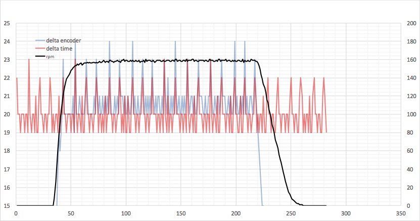420x221 pixels.
Task: Select left axis label 17
Action: tap(7, 169)
